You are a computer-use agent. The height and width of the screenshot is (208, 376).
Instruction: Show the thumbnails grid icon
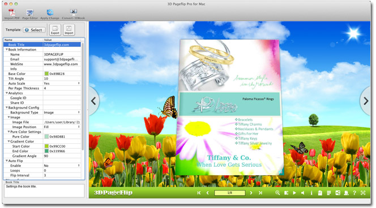pos(329,193)
